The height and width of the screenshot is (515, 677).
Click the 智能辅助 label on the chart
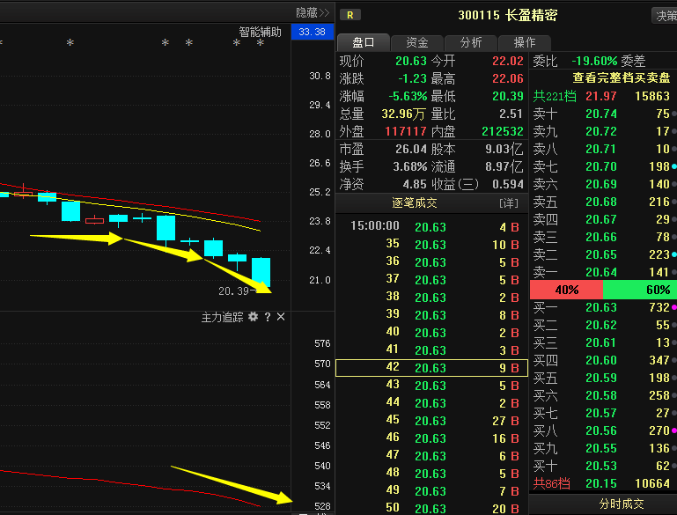pyautogui.click(x=260, y=32)
